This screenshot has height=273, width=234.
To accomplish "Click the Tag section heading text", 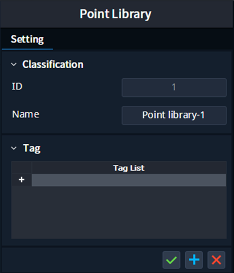I will pyautogui.click(x=32, y=148).
